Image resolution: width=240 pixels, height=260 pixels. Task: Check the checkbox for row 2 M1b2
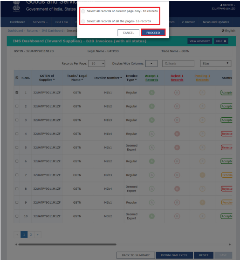[x=17, y=106]
